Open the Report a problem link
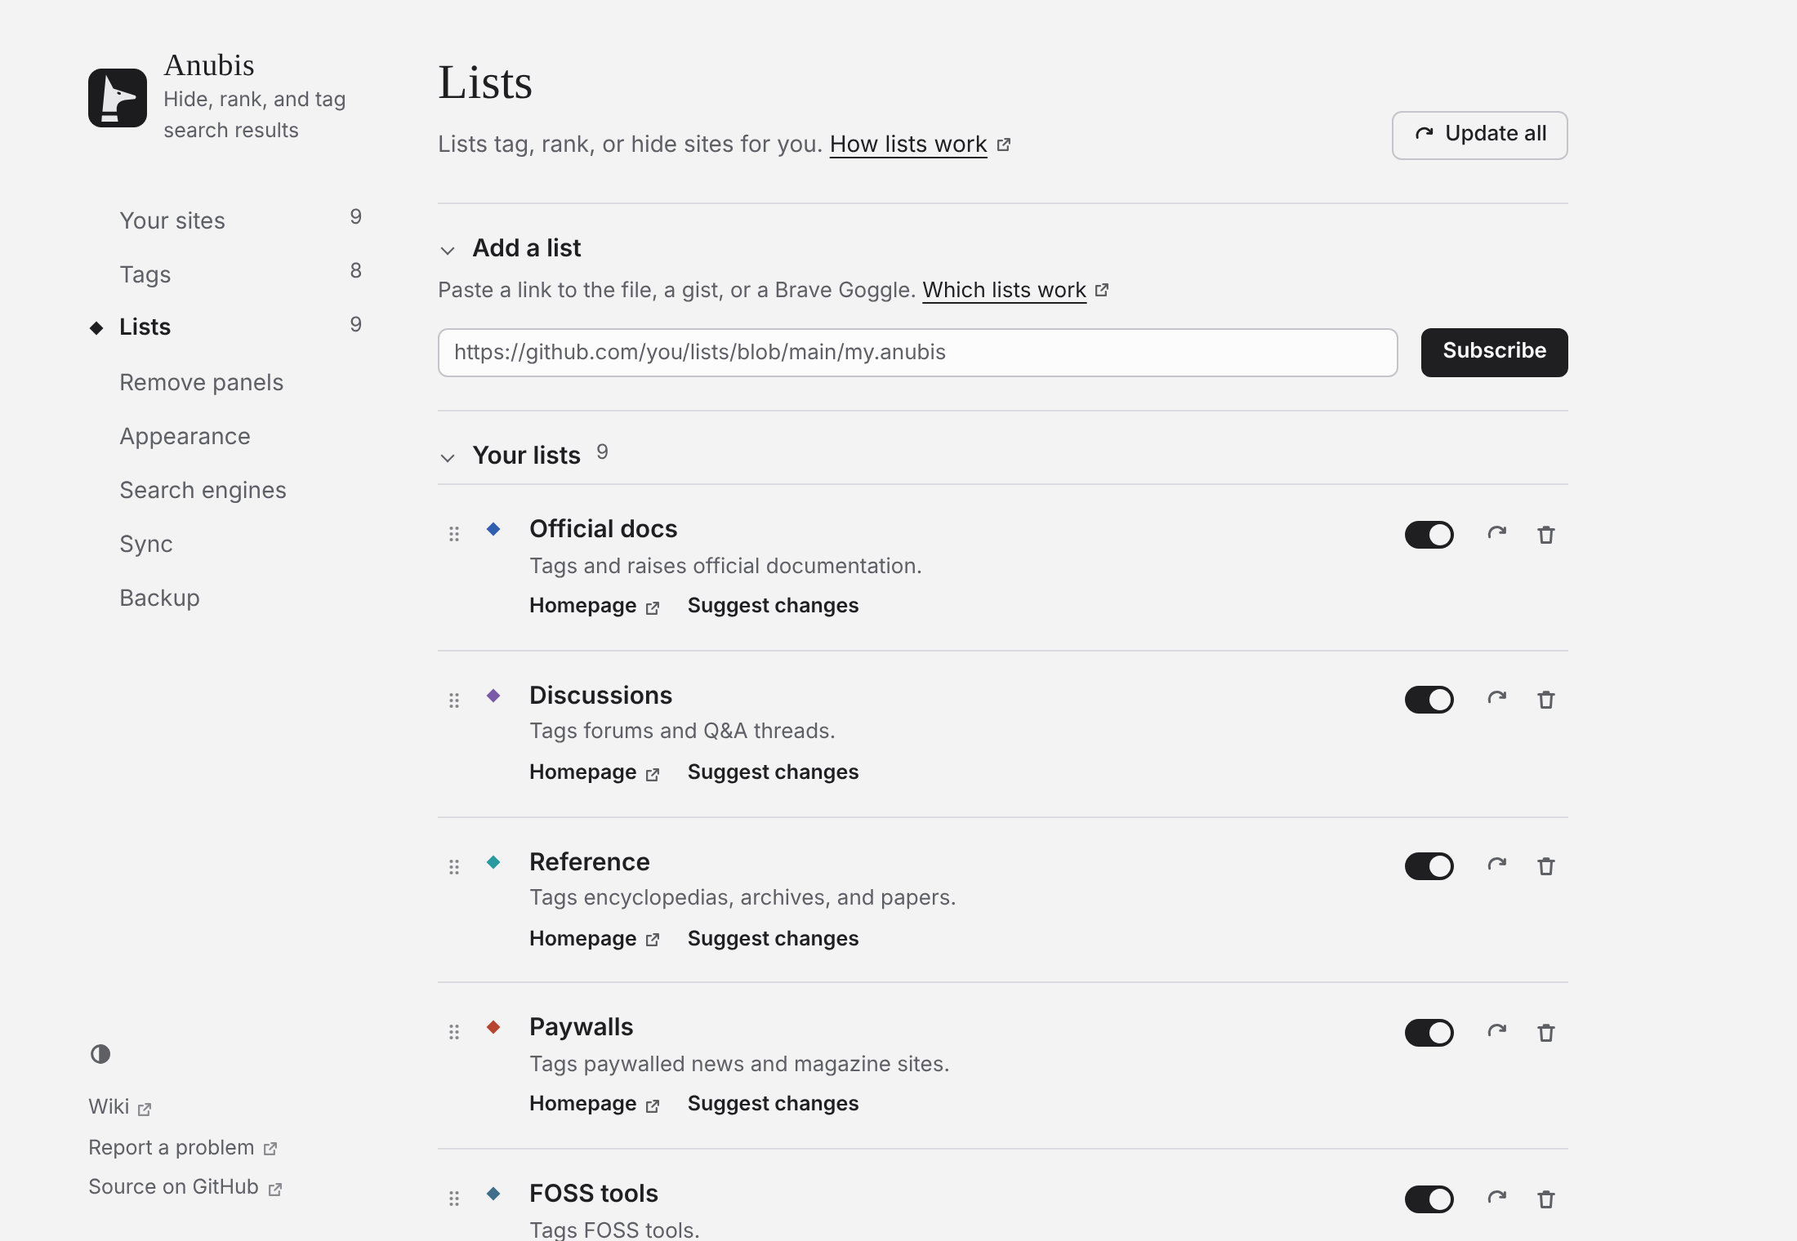Image resolution: width=1797 pixels, height=1241 pixels. [183, 1147]
